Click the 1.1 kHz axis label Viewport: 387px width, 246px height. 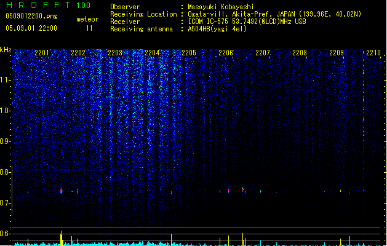point(5,80)
